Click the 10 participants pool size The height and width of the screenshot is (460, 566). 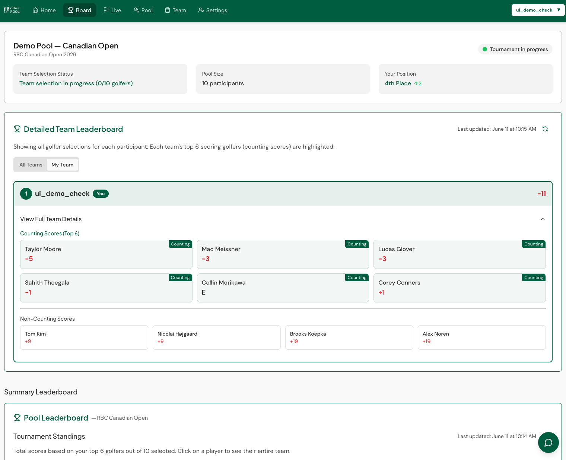223,83
